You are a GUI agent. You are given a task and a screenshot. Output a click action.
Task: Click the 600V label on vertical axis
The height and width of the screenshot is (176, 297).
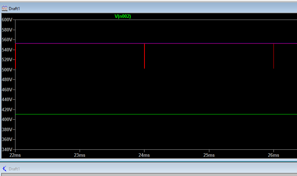7,20
